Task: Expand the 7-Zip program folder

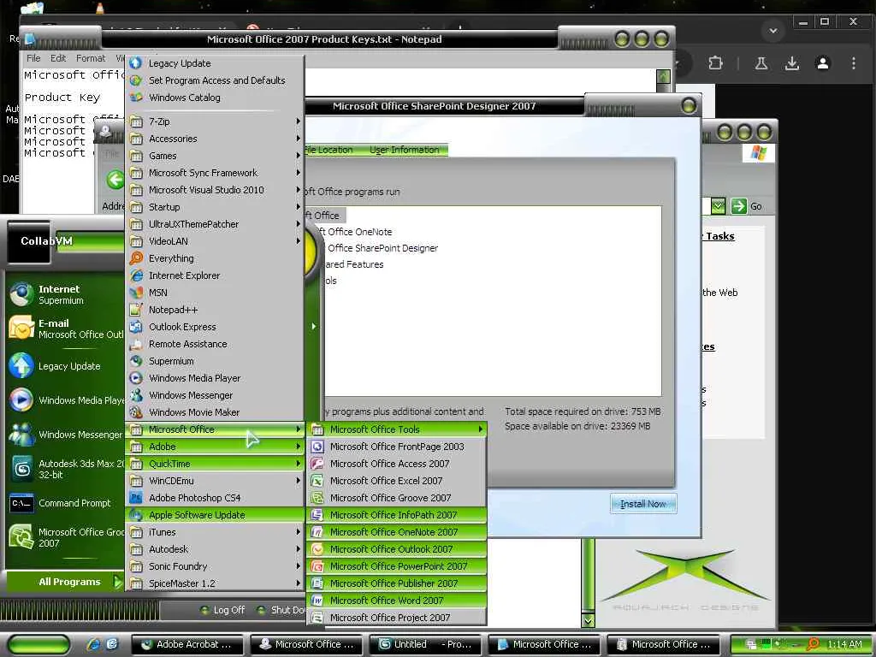Action: click(x=215, y=121)
